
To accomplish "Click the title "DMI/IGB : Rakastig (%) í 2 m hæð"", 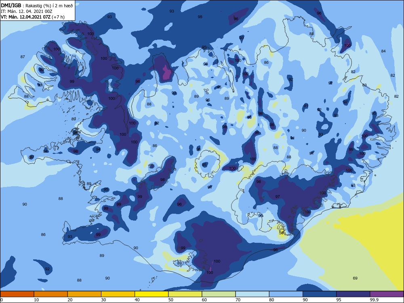I will coord(37,6).
